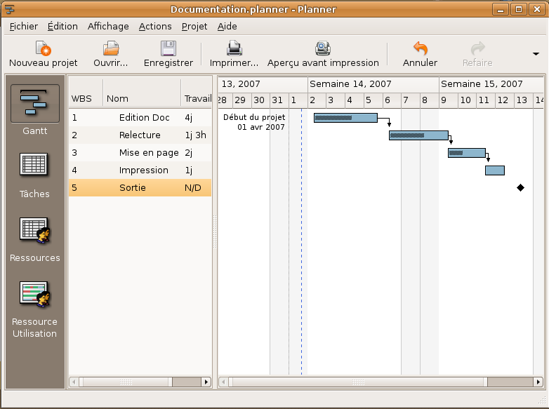Click the Edition Doc Gantt bar
The width and height of the screenshot is (549, 409).
[x=345, y=118]
